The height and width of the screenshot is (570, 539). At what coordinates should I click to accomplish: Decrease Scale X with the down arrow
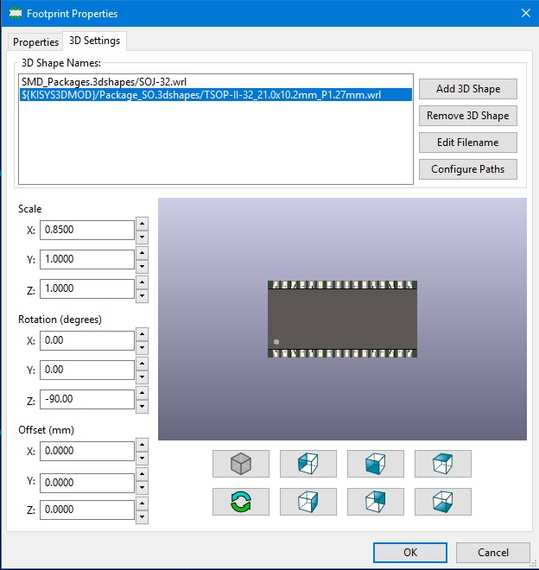point(142,237)
